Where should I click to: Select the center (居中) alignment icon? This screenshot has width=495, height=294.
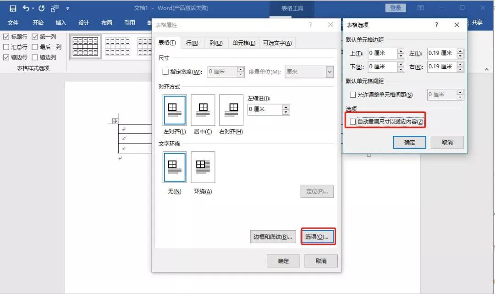(203, 110)
